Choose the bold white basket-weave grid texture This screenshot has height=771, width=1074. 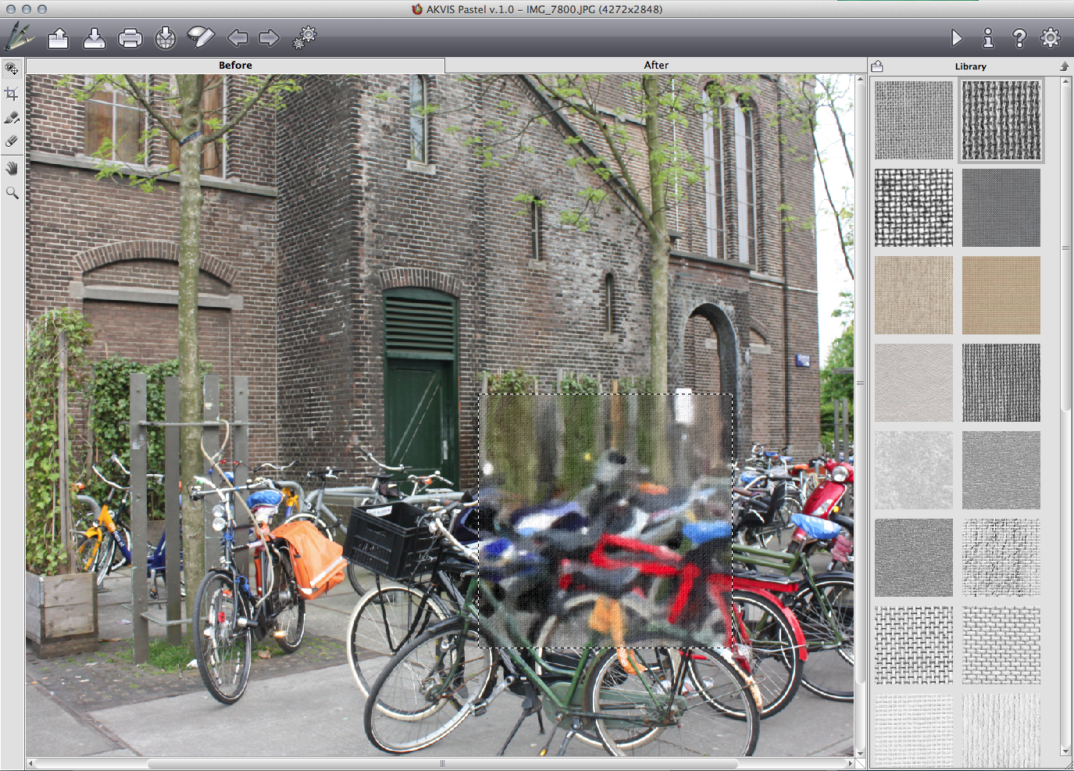click(914, 645)
